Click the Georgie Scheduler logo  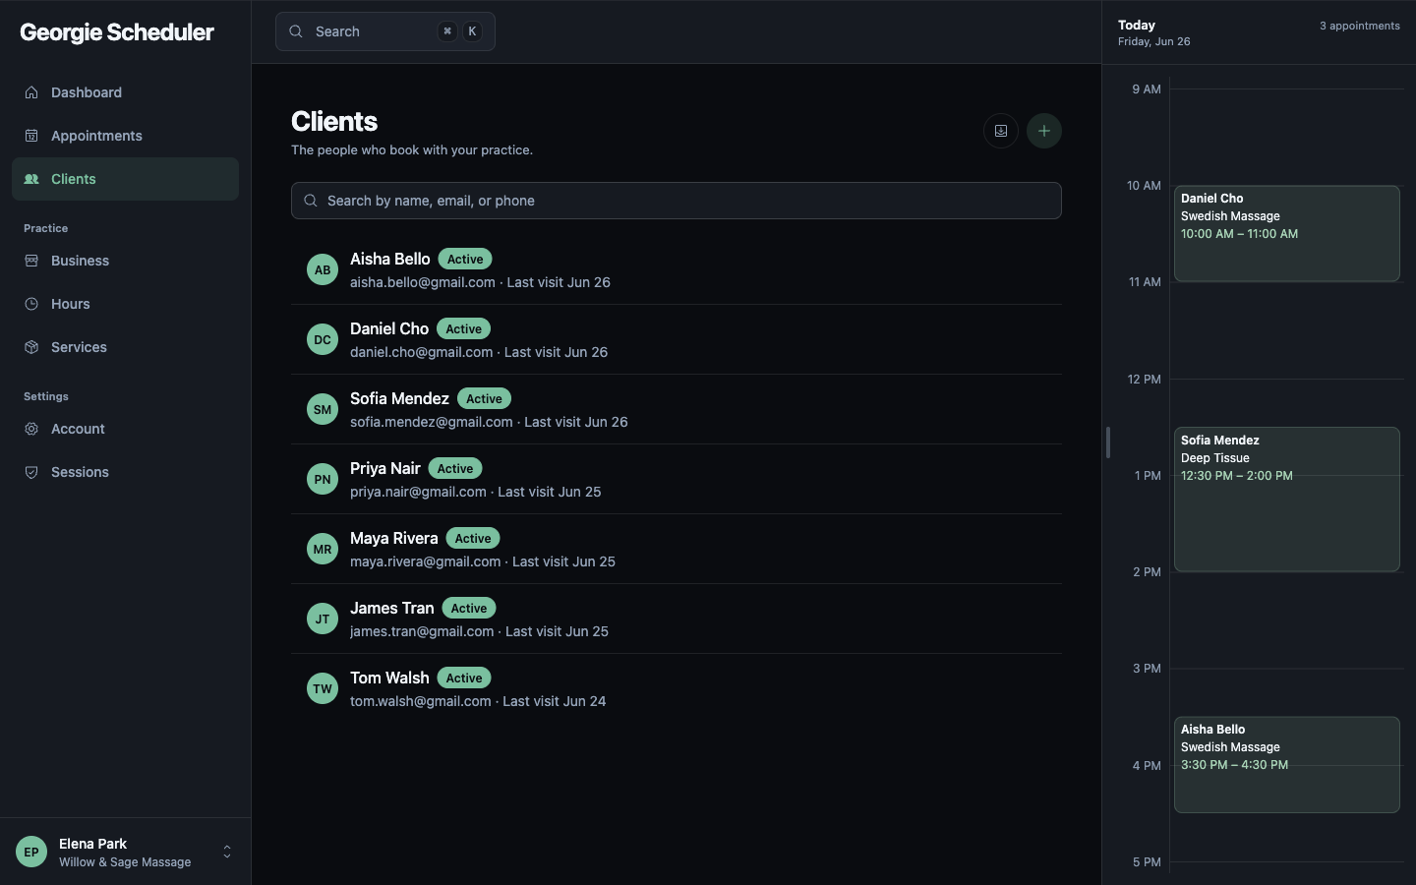[117, 32]
